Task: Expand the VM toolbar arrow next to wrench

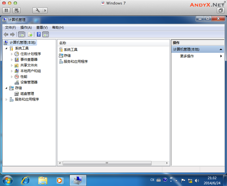Action: (x=45, y=11)
